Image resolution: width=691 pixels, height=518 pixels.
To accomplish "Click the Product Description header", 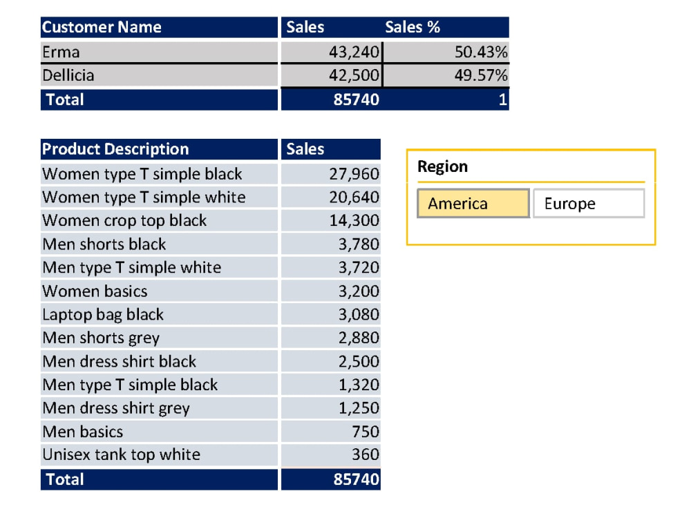I will (x=159, y=149).
